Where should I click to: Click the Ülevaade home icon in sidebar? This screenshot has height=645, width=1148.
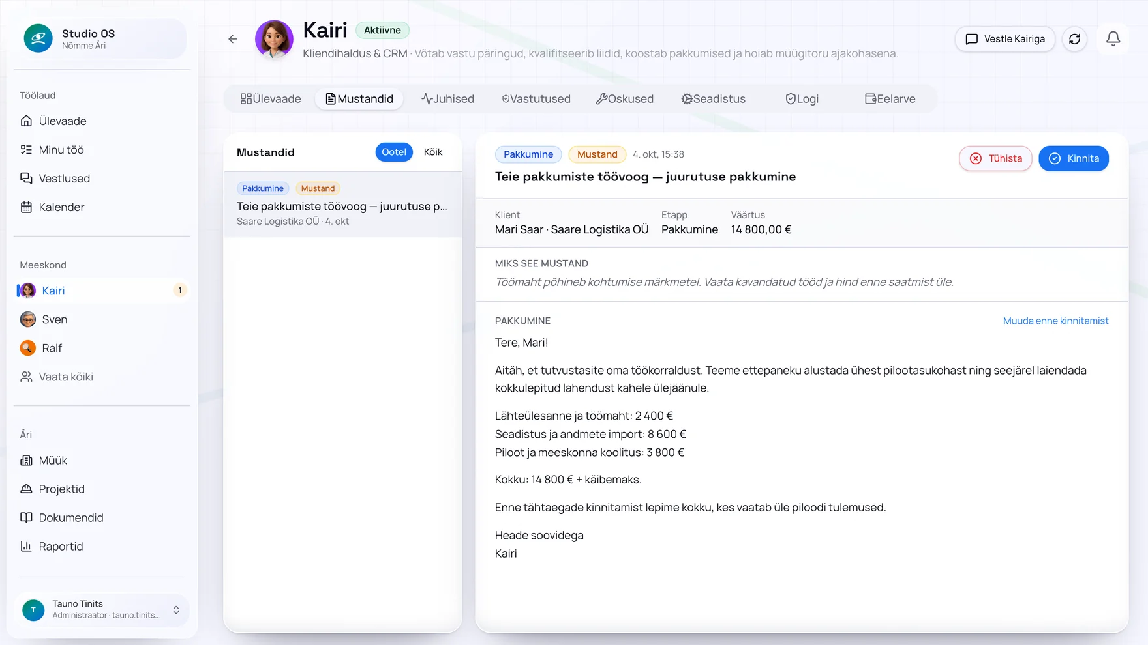(26, 121)
